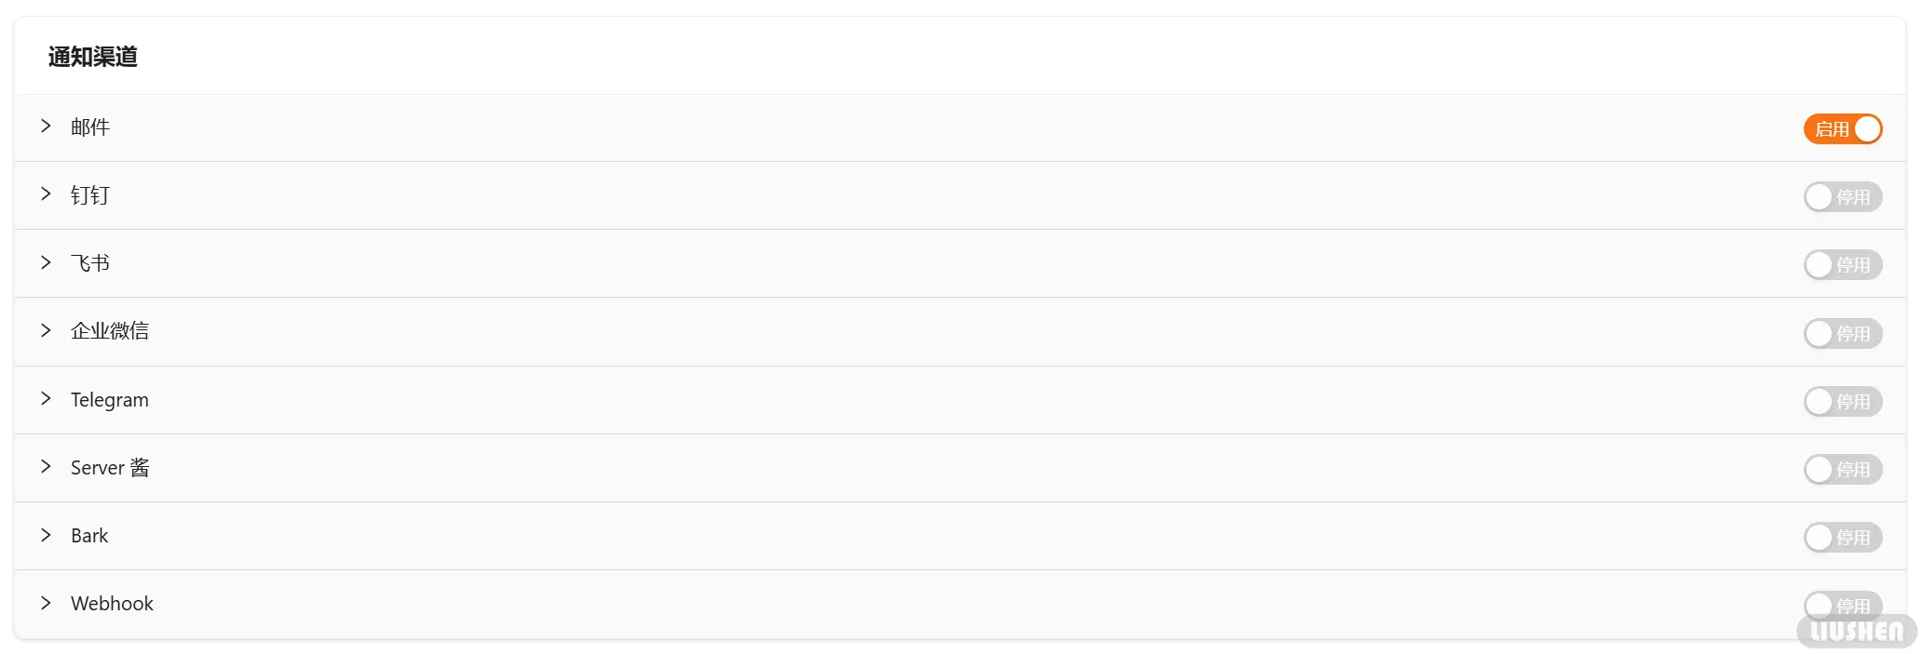This screenshot has width=1923, height=654.
Task: Click the chevron beside 飞书
Action: (x=46, y=262)
